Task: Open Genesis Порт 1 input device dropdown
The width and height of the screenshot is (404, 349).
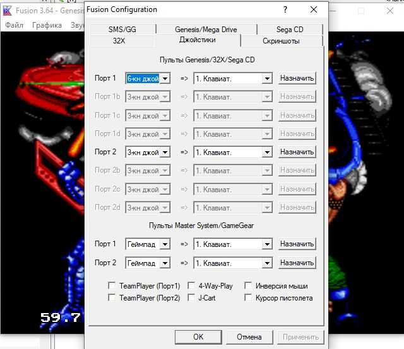Action: [233, 79]
